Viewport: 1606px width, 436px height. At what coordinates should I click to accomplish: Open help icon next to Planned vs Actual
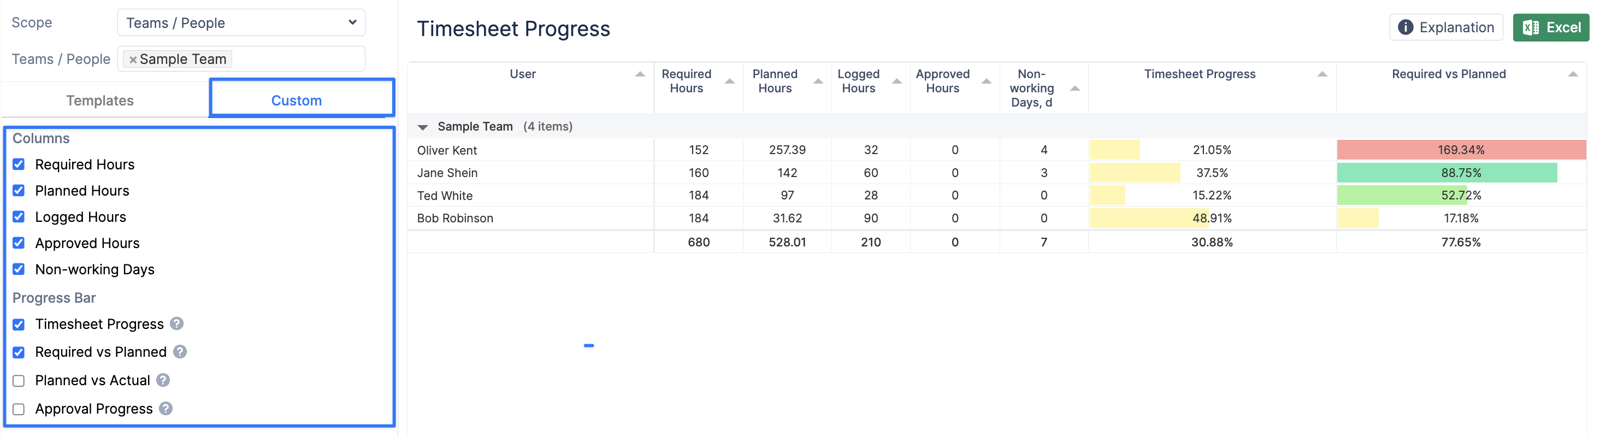[163, 380]
